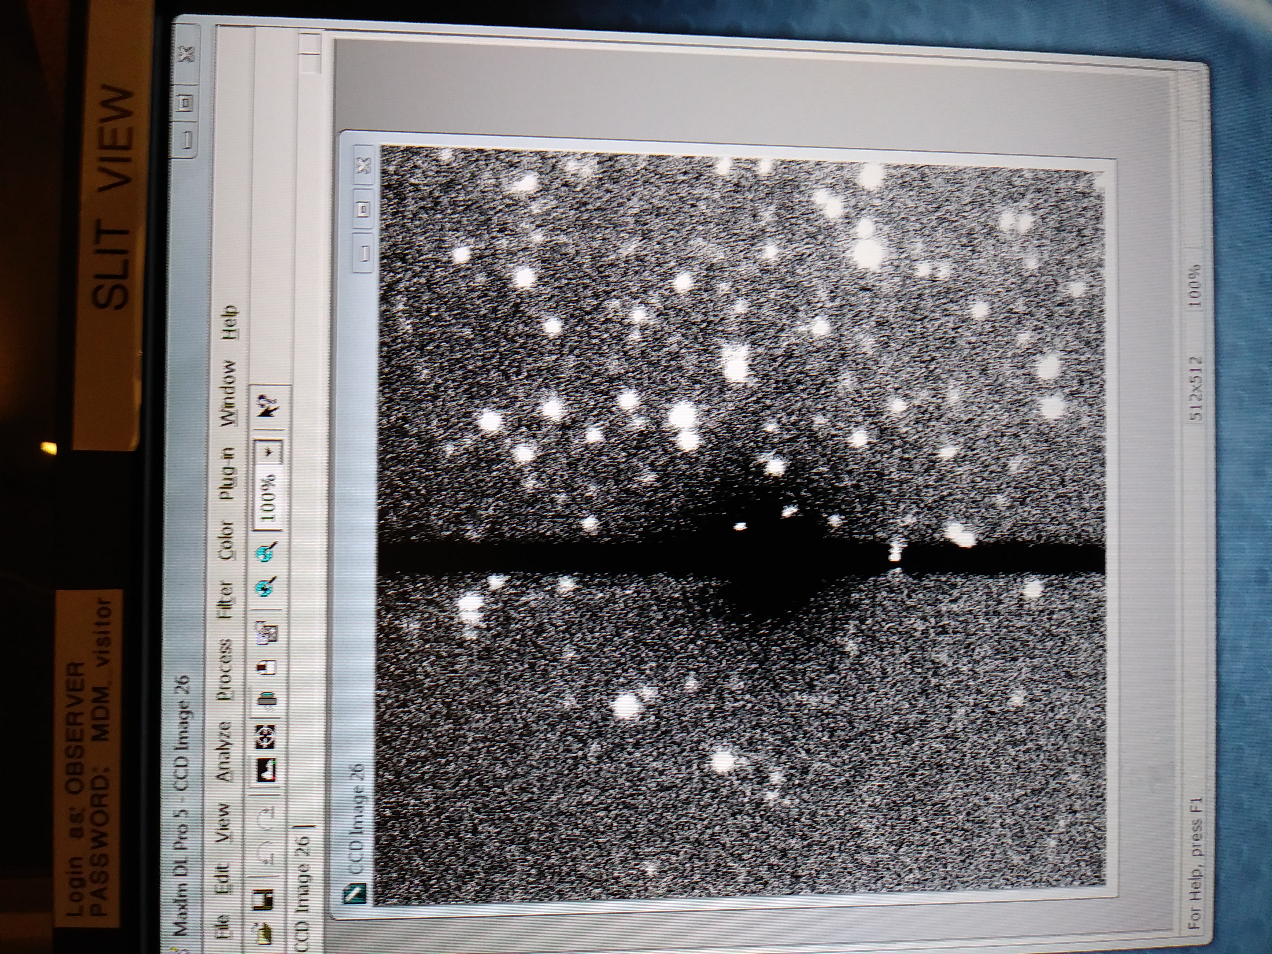
Task: Open the Color menu
Action: pos(226,539)
